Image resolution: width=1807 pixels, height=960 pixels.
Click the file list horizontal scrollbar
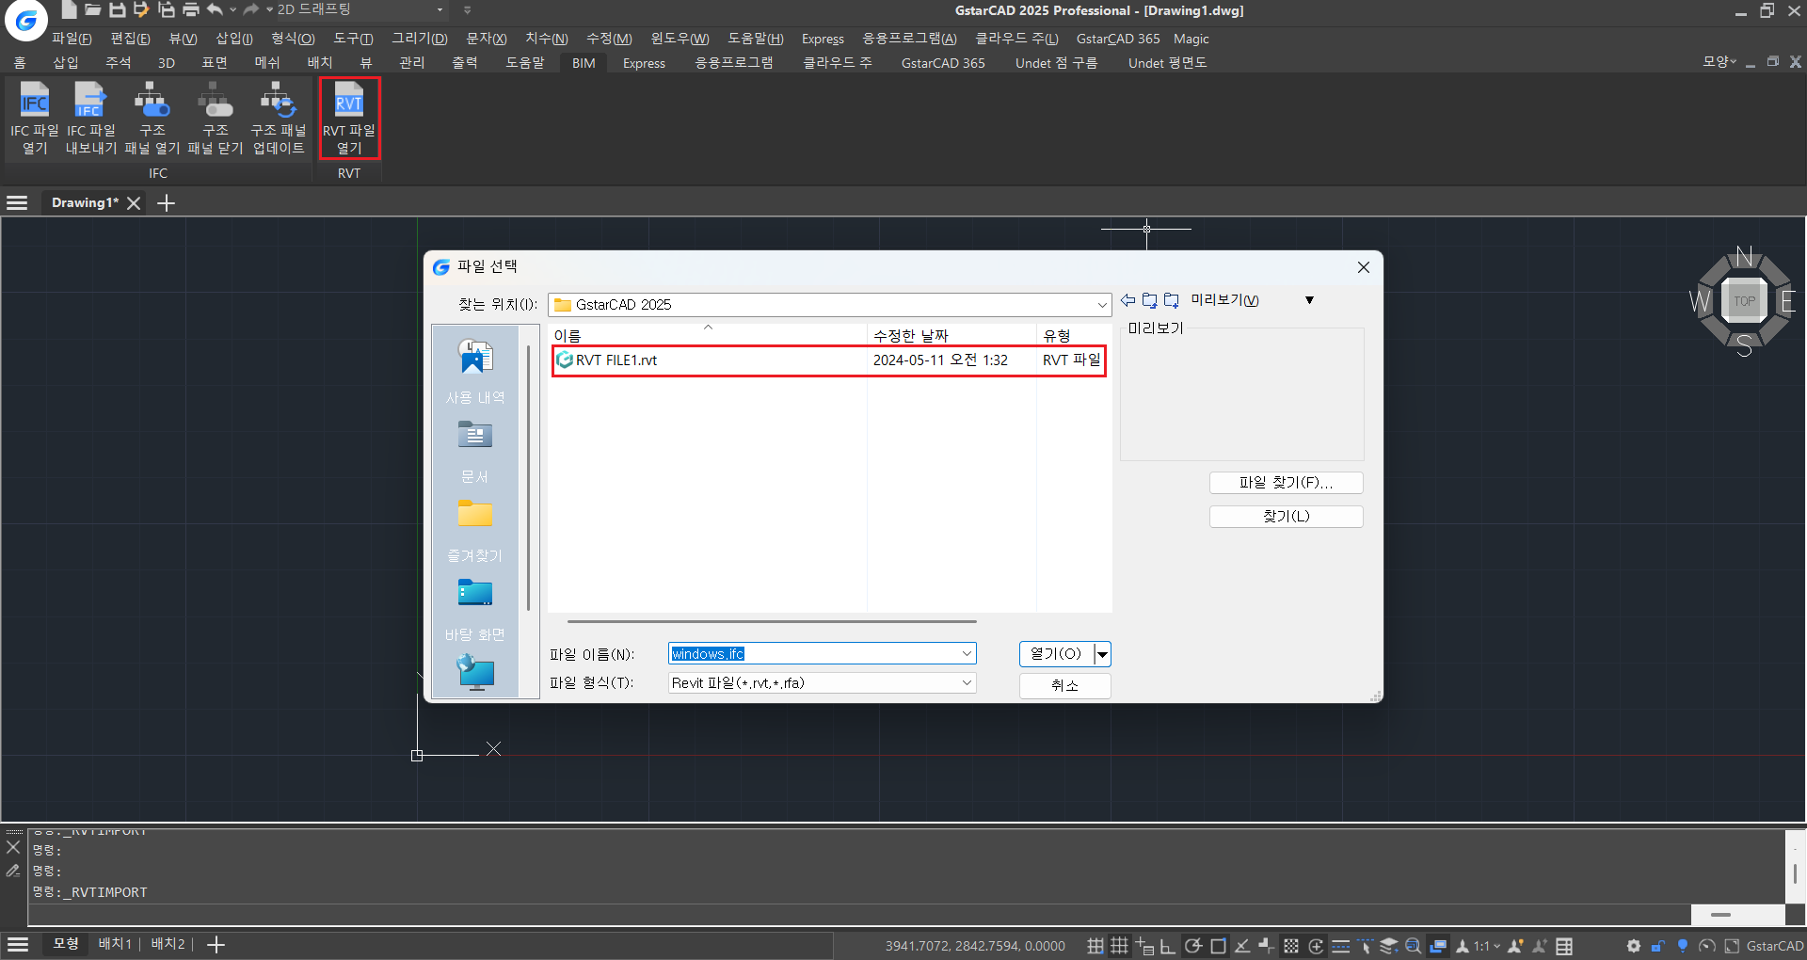click(x=772, y=621)
